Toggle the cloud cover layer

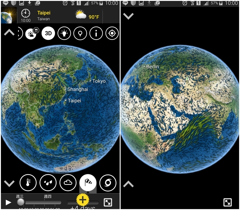[x=68, y=182]
